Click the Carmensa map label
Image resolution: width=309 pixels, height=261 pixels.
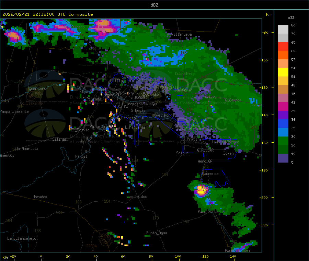point(210,174)
